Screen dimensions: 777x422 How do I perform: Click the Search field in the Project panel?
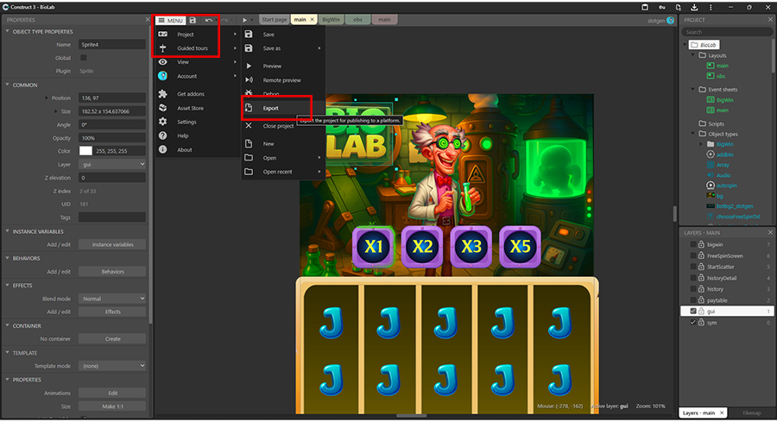723,32
